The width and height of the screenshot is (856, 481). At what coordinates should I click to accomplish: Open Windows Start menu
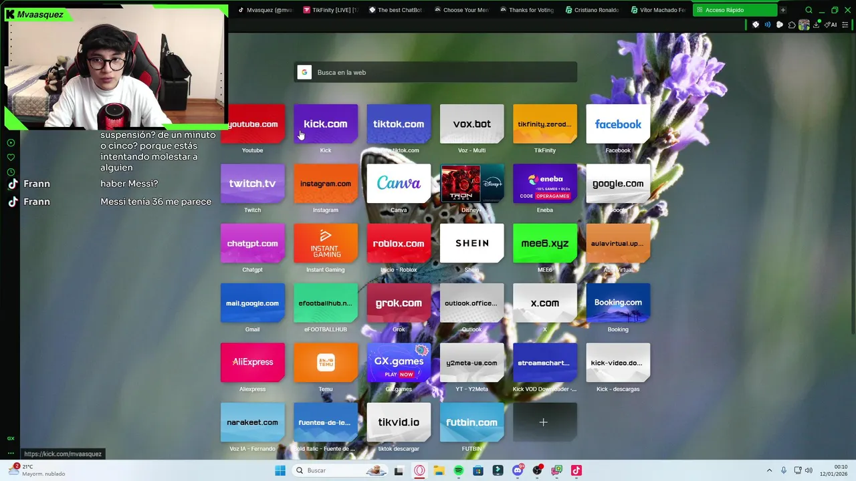pos(280,470)
